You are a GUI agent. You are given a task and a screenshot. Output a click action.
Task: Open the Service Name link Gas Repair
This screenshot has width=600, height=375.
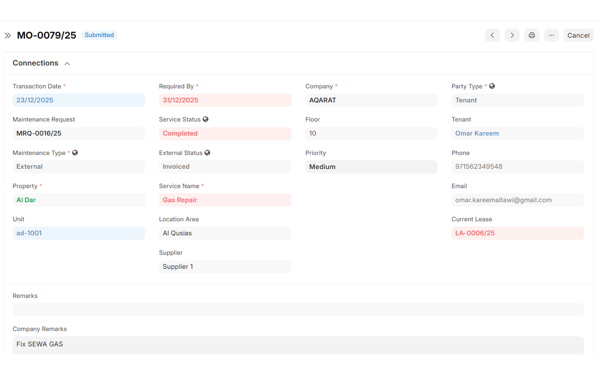point(180,200)
